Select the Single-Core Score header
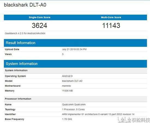 click(40, 17)
